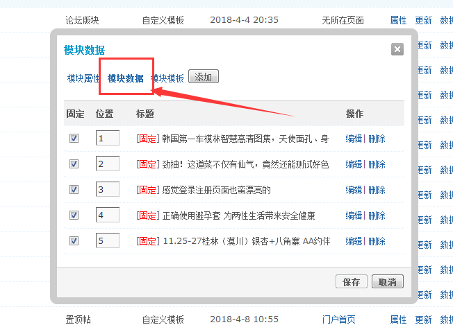Click 编辑 for 韩国第一车模林智慧 row
This screenshot has width=453, height=325.
click(x=354, y=139)
